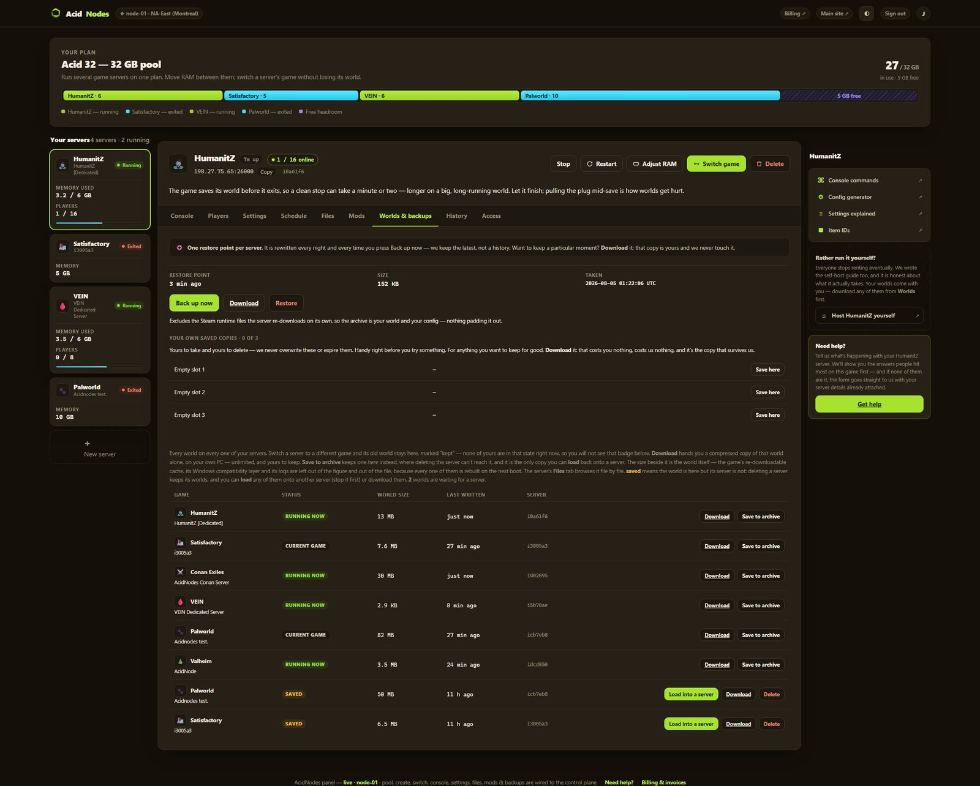Click the external arrow beside Item IDs
This screenshot has width=980, height=786.
pyautogui.click(x=920, y=231)
